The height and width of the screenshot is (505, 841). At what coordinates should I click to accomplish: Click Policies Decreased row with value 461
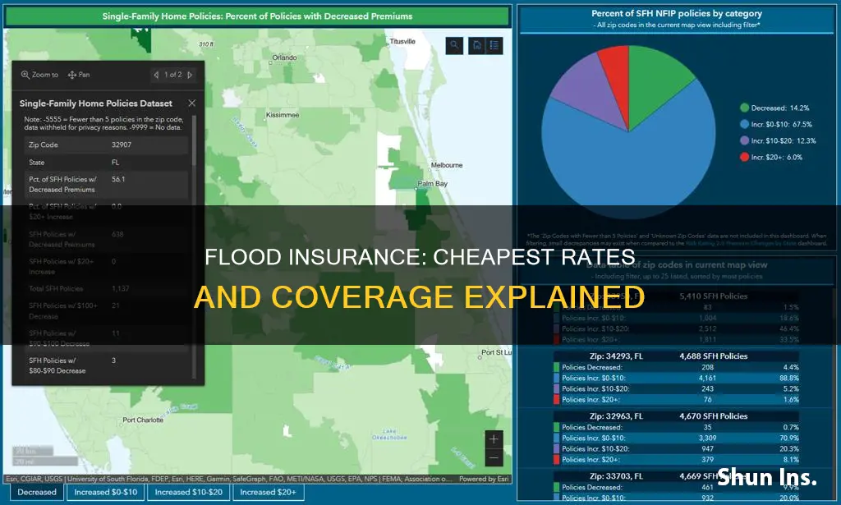pos(677,487)
